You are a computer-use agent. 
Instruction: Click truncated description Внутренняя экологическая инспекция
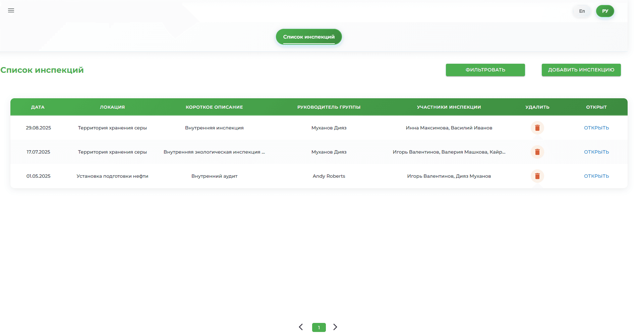(x=214, y=152)
